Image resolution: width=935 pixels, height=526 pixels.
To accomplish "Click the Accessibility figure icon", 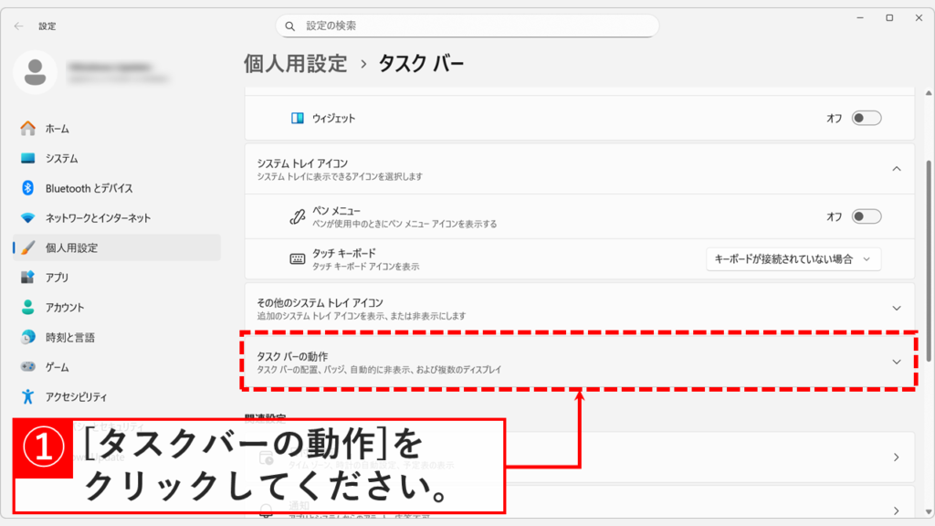I will pyautogui.click(x=27, y=396).
